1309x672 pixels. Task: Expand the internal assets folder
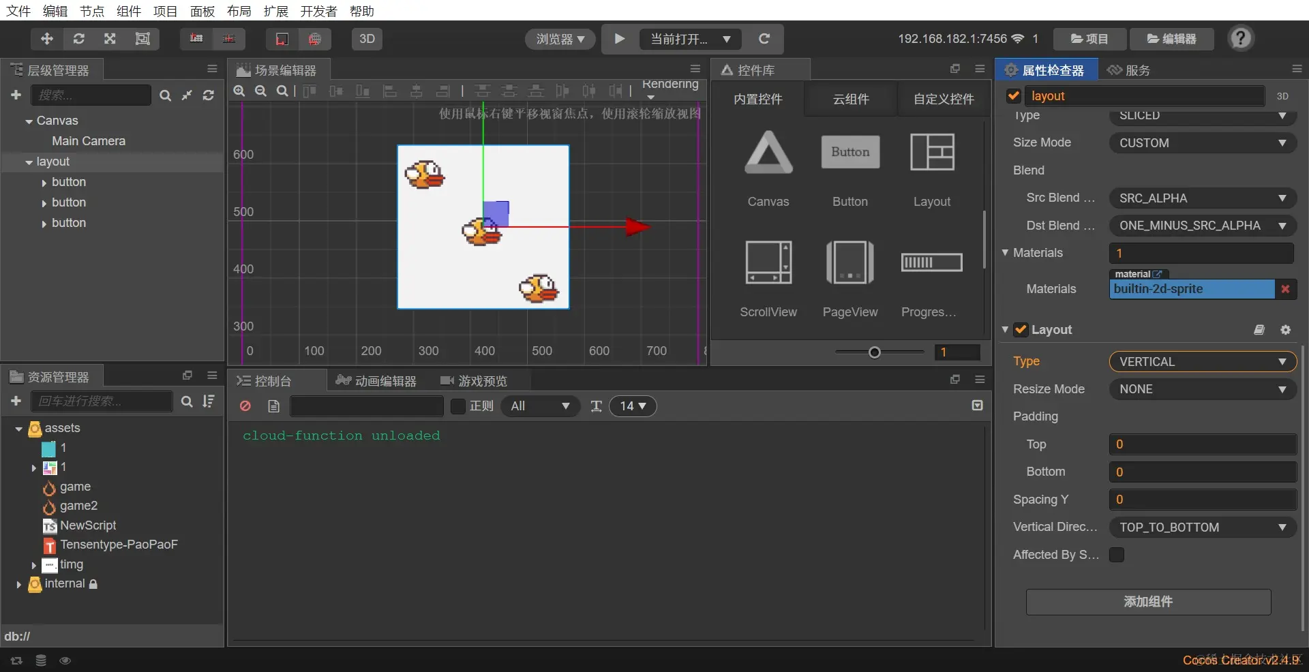18,584
